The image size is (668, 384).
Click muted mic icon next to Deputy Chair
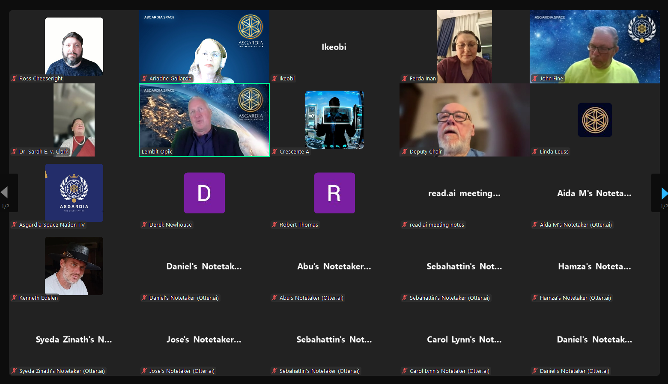[x=405, y=151]
